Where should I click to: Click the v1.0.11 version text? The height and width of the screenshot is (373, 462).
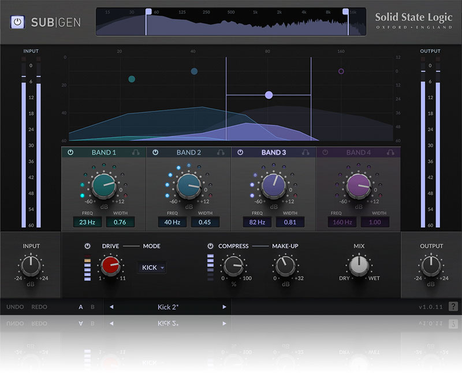click(430, 307)
